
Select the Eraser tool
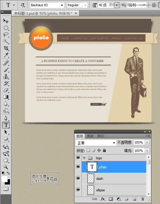(x=6, y=90)
